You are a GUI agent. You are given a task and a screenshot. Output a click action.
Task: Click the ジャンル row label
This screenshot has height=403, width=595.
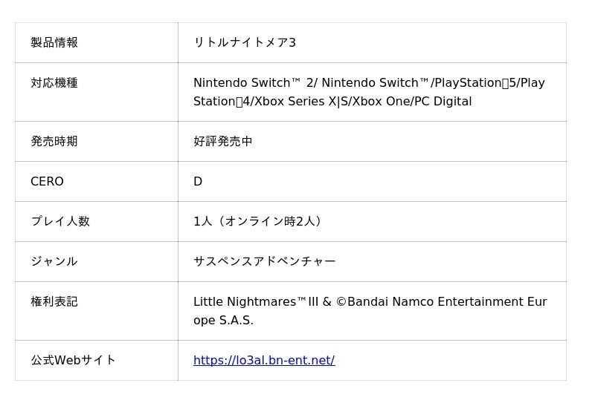click(54, 261)
